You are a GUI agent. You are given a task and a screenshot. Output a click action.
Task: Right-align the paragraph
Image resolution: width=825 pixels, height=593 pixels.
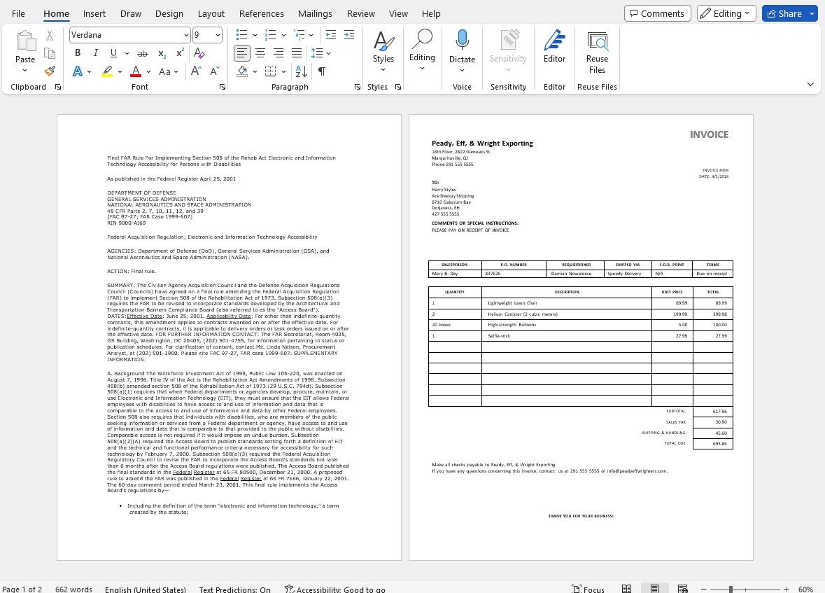[278, 53]
